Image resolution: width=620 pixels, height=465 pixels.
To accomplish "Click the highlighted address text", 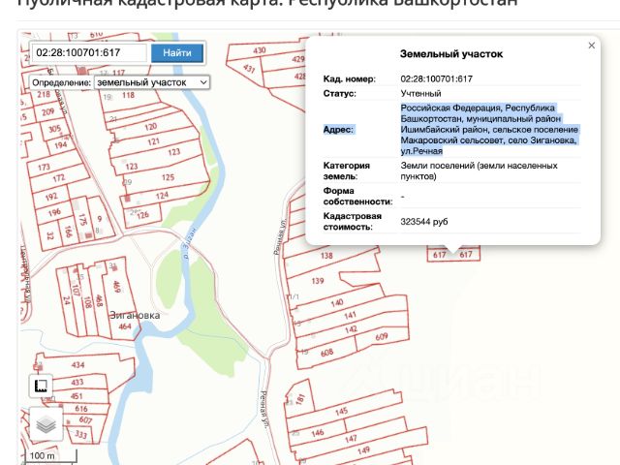I will pyautogui.click(x=489, y=129).
